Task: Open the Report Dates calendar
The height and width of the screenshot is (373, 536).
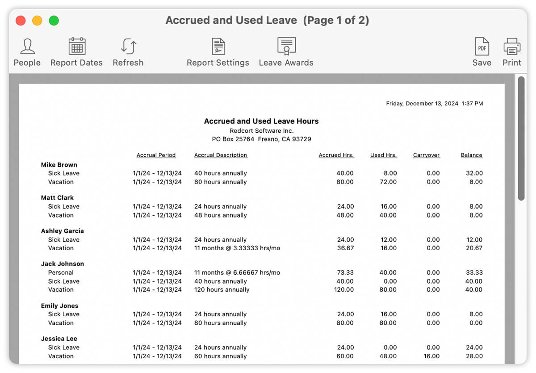Action: tap(76, 50)
